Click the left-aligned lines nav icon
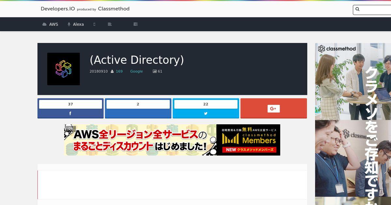The image size is (391, 205). click(110, 24)
